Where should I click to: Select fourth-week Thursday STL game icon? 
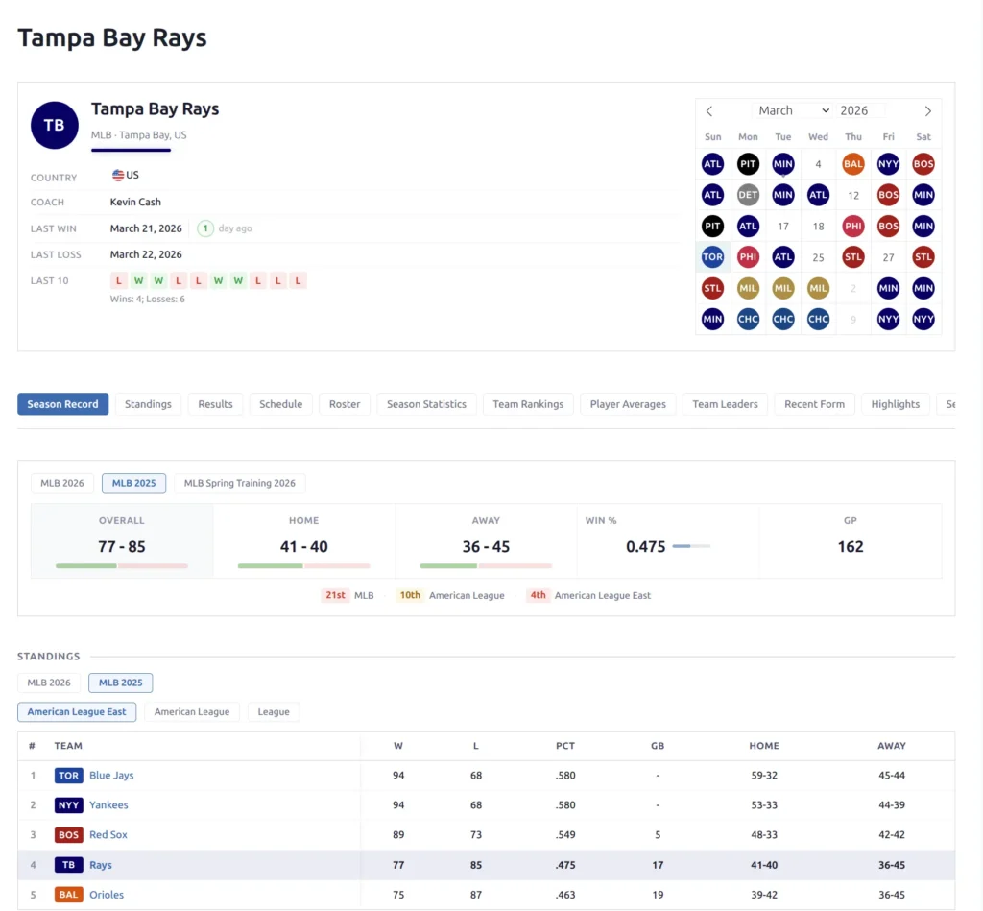pyautogui.click(x=853, y=257)
